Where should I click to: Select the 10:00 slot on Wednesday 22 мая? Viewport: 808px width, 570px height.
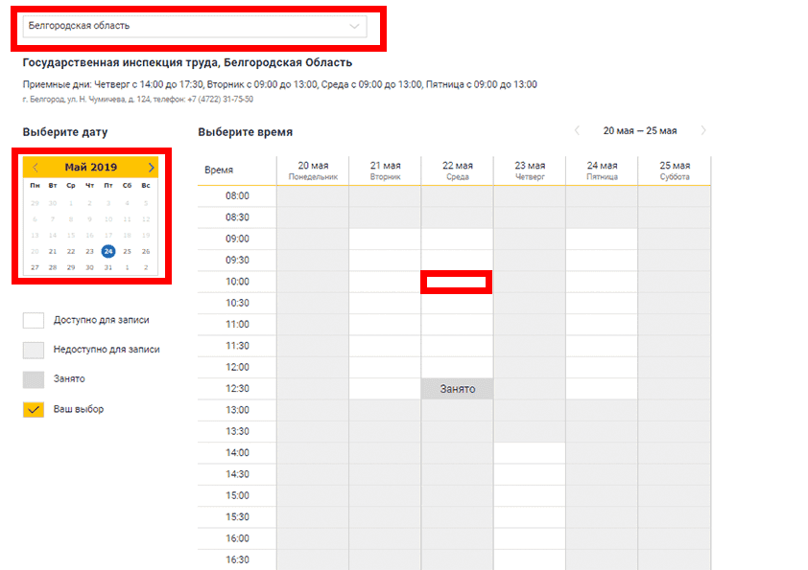pyautogui.click(x=457, y=282)
